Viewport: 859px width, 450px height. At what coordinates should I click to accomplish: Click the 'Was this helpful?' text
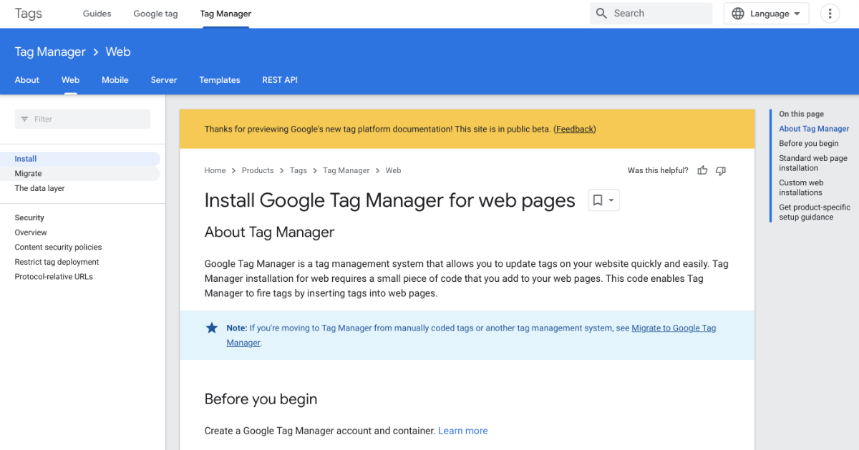point(658,170)
